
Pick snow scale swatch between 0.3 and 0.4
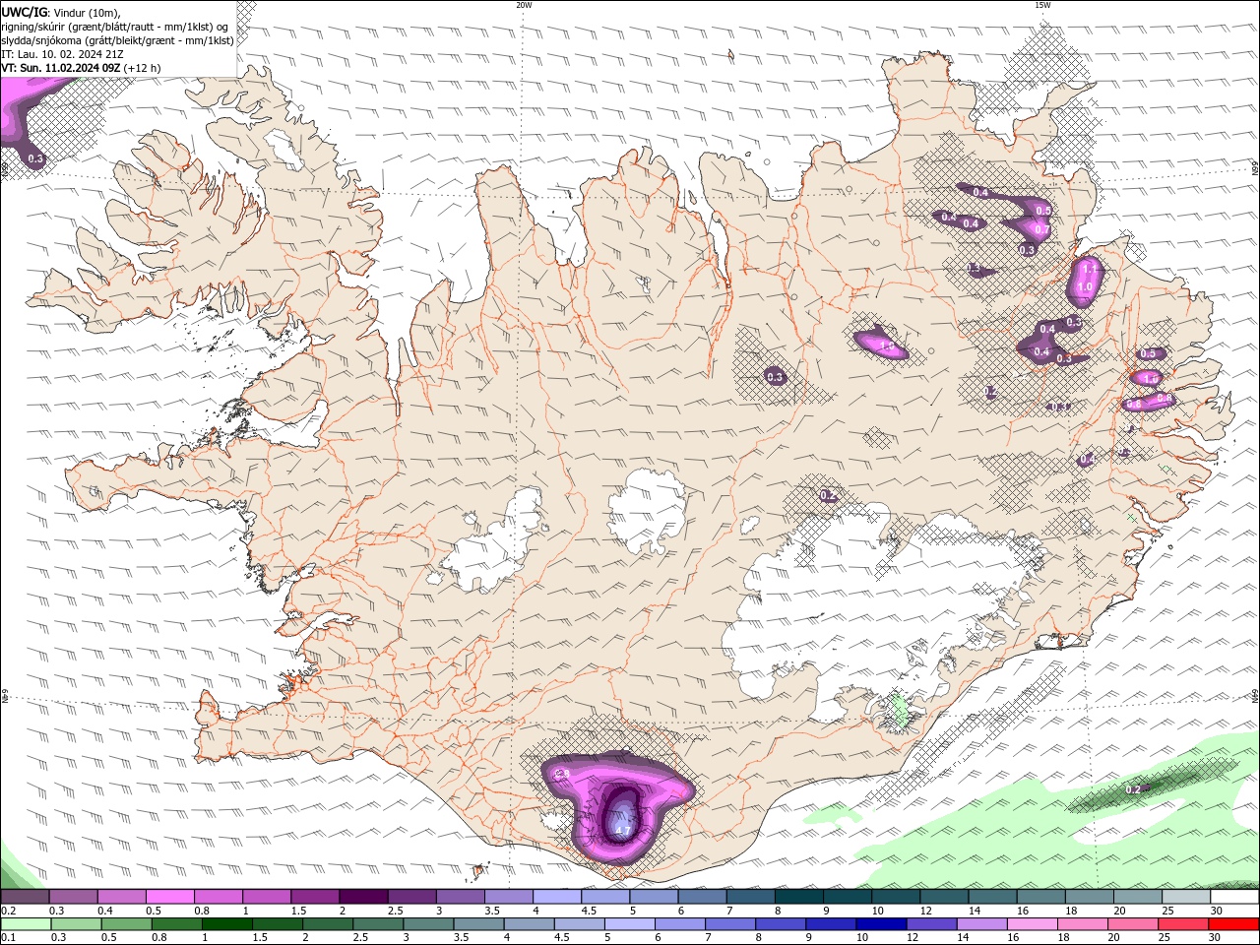click(73, 897)
